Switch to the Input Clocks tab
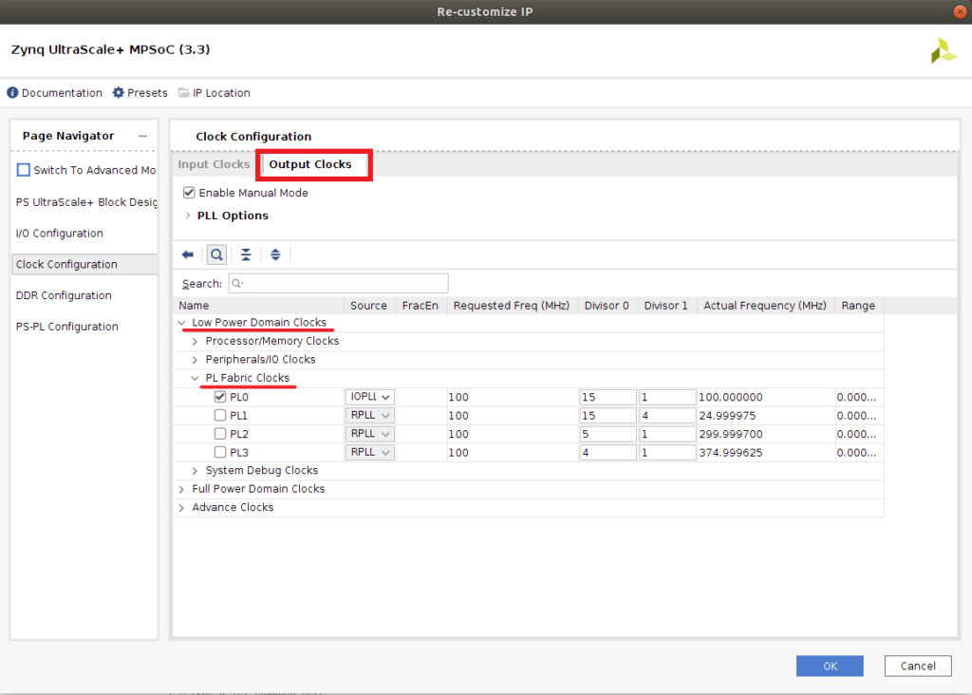The image size is (972, 695). point(214,164)
